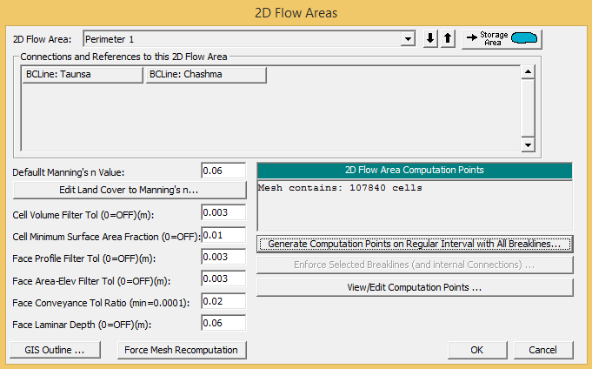Click the up arrow next to 2D Flow Area
The image size is (592, 369).
pos(448,39)
